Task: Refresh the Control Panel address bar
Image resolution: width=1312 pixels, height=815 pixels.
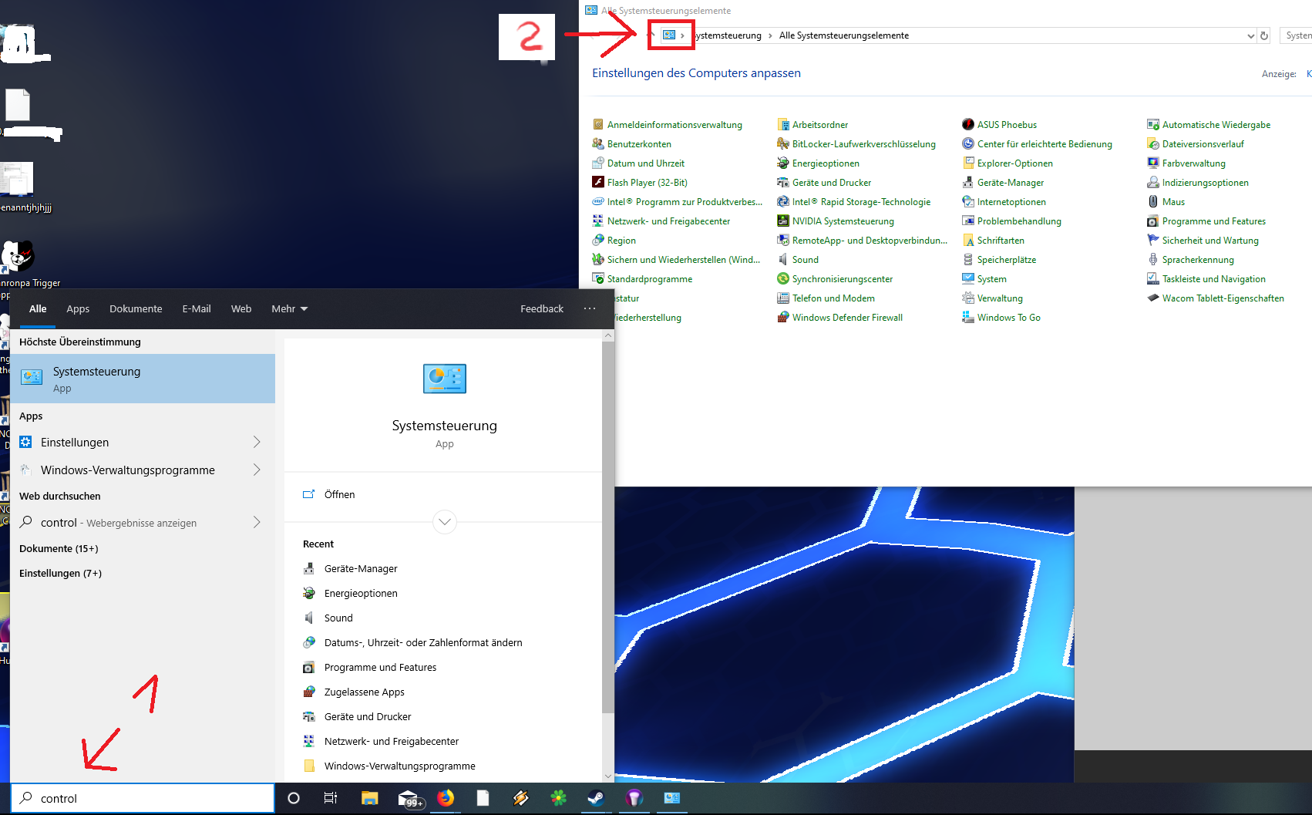Action: pos(1264,35)
